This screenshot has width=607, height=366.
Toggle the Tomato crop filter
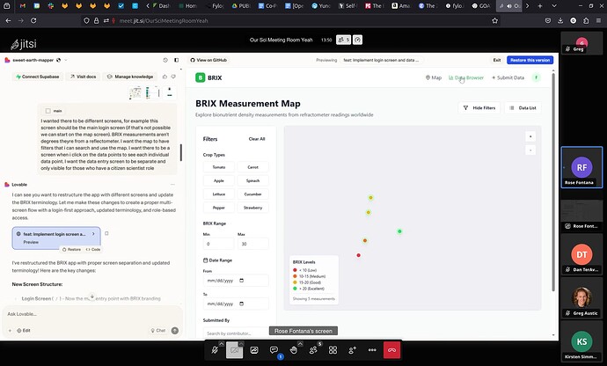tap(219, 167)
